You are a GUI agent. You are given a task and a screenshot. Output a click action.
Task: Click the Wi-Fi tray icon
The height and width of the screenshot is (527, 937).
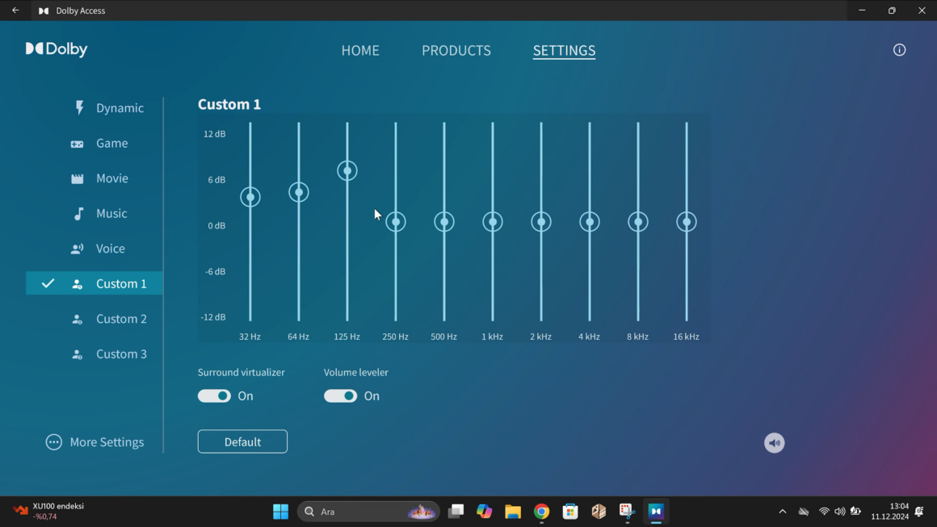click(x=824, y=512)
